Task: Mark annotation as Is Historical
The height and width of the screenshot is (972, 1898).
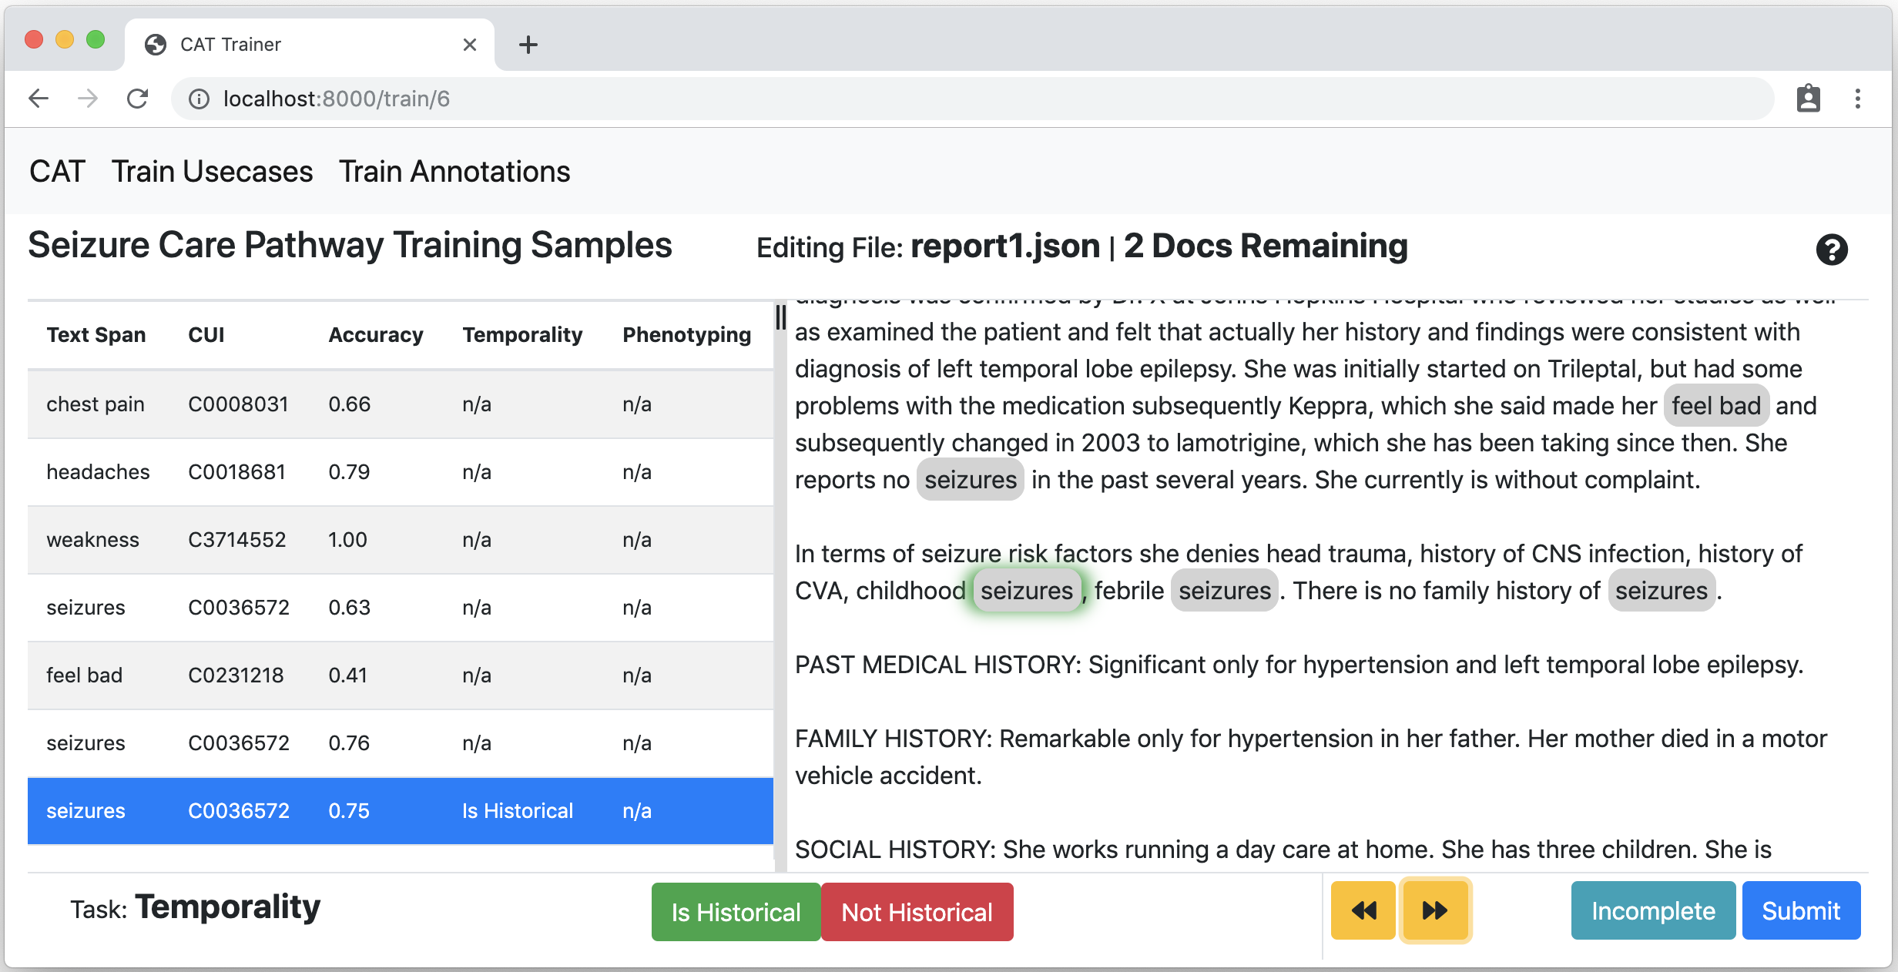Action: pos(735,912)
